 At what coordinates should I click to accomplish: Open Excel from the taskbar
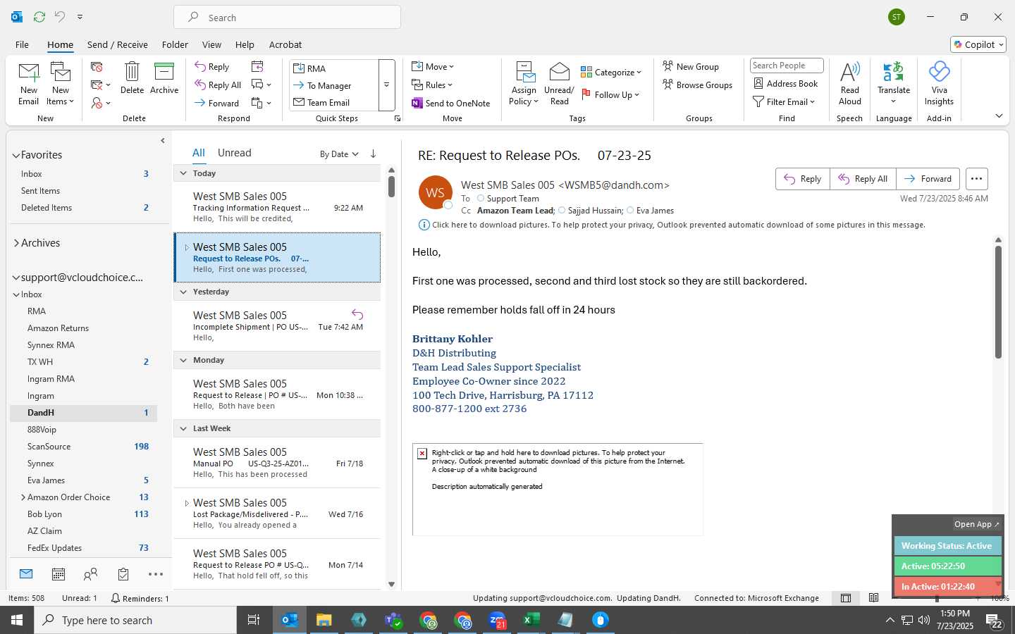531,620
